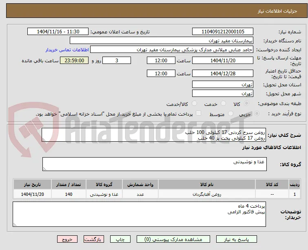Click the request creator name field

(172, 50)
